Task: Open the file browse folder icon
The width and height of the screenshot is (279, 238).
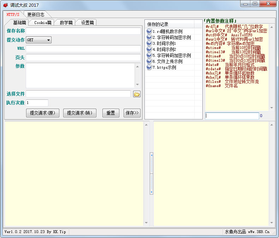Action: coord(137,94)
